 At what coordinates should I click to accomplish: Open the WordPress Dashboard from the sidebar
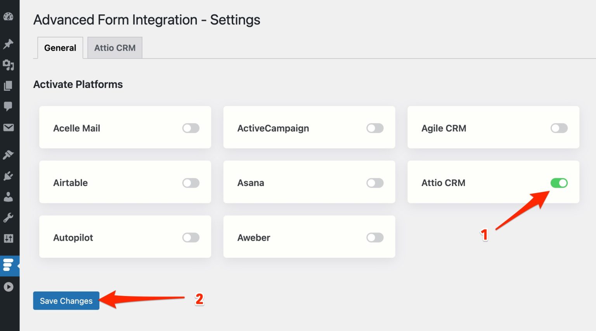click(x=9, y=17)
